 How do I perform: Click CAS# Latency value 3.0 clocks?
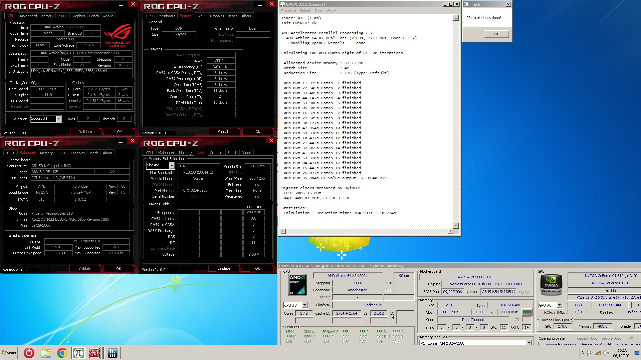pos(221,67)
